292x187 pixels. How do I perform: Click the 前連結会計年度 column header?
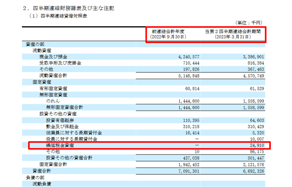point(169,31)
